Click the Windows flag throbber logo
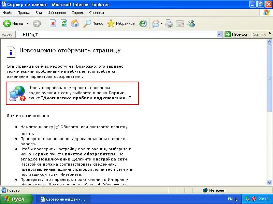Image resolution: width=273 pixels, height=204 pixels. (266, 13)
